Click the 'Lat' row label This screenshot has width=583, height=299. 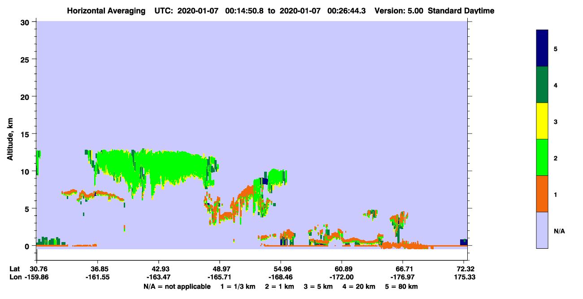[x=14, y=269]
